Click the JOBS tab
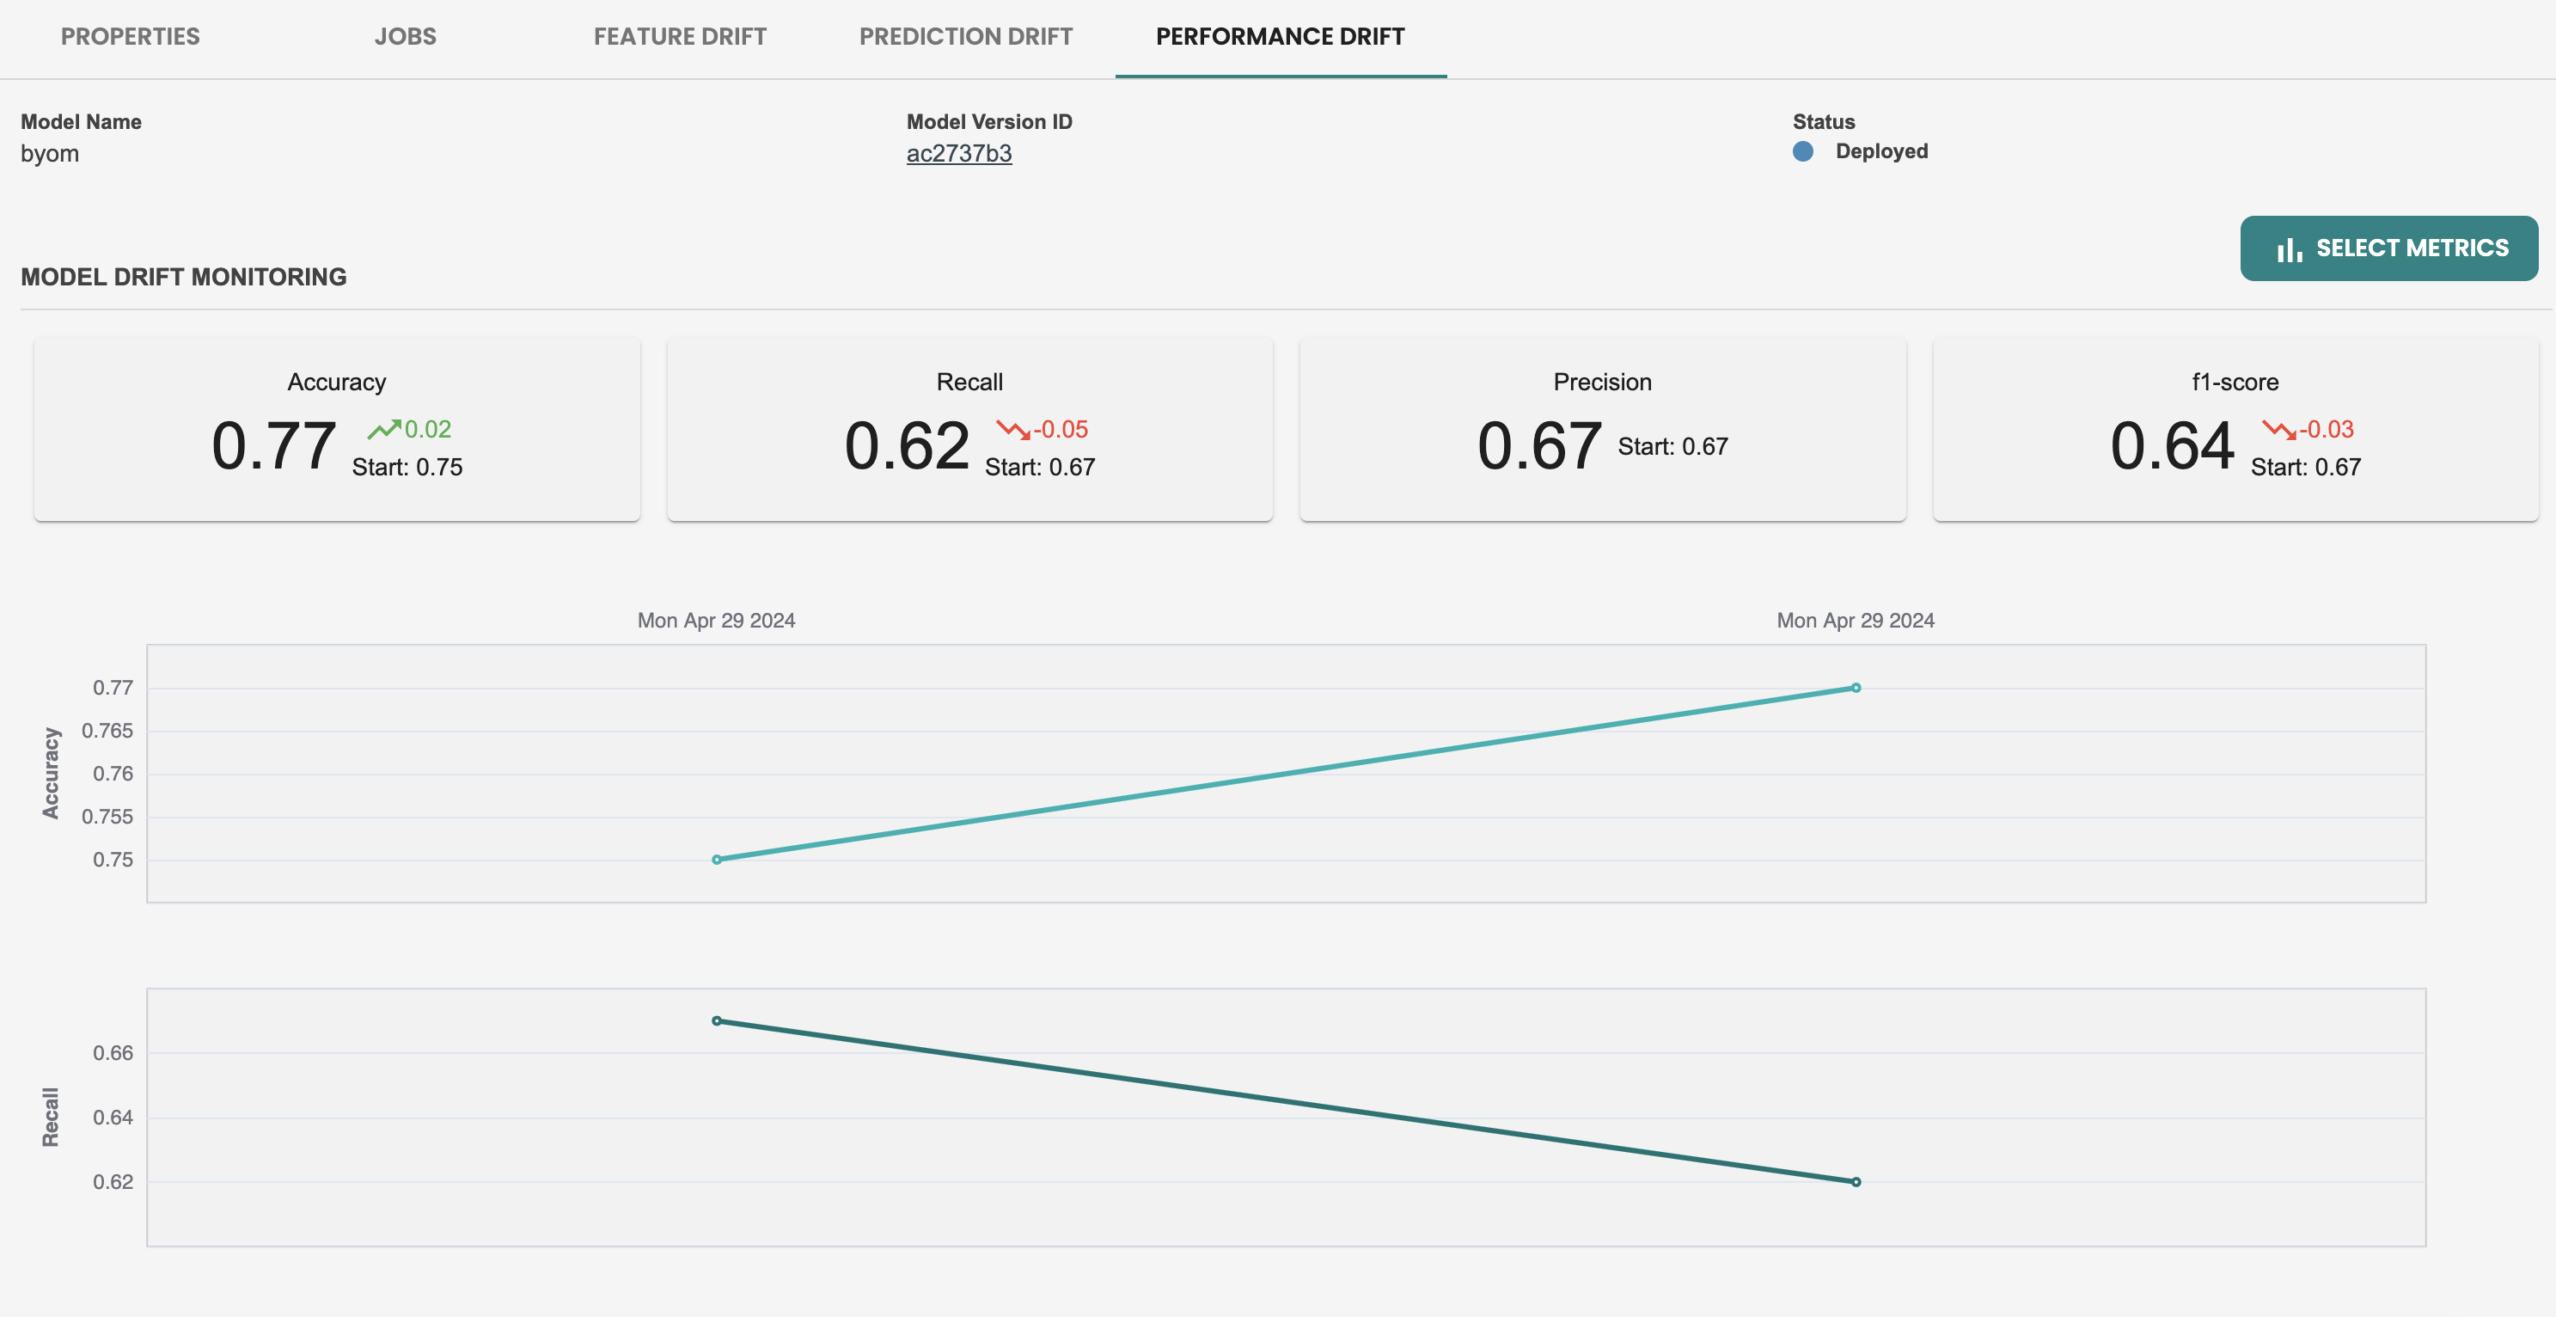The image size is (2556, 1317). click(x=405, y=37)
